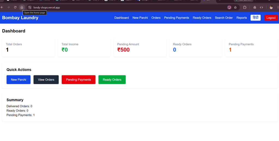The image size is (279, 141).
Task: Click the 'Ready Orders: 0' summary line
Action: tap(17, 111)
